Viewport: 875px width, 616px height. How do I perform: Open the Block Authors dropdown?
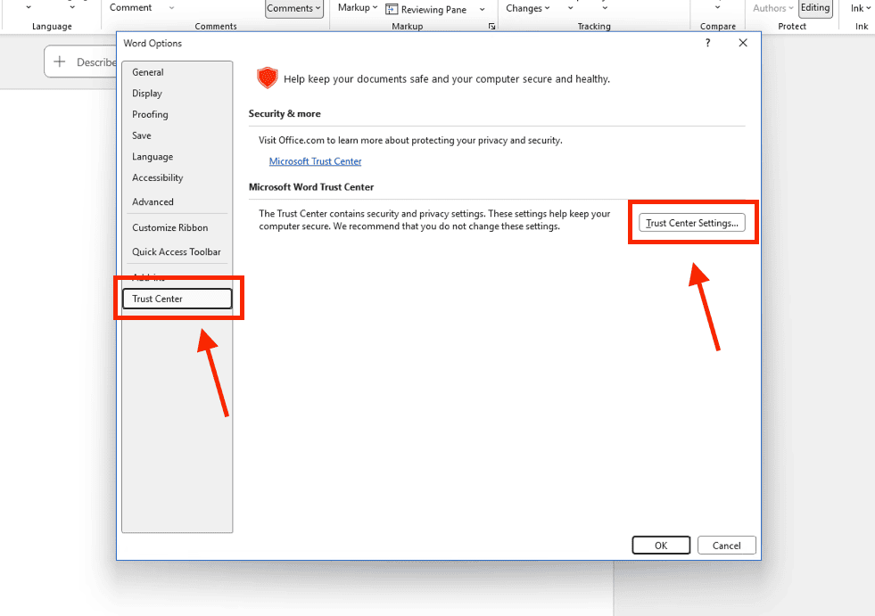[773, 8]
